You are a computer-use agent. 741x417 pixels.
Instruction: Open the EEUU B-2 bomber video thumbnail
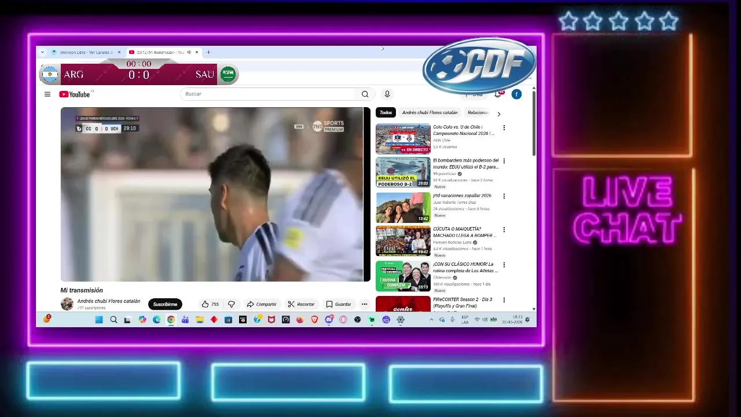[403, 173]
